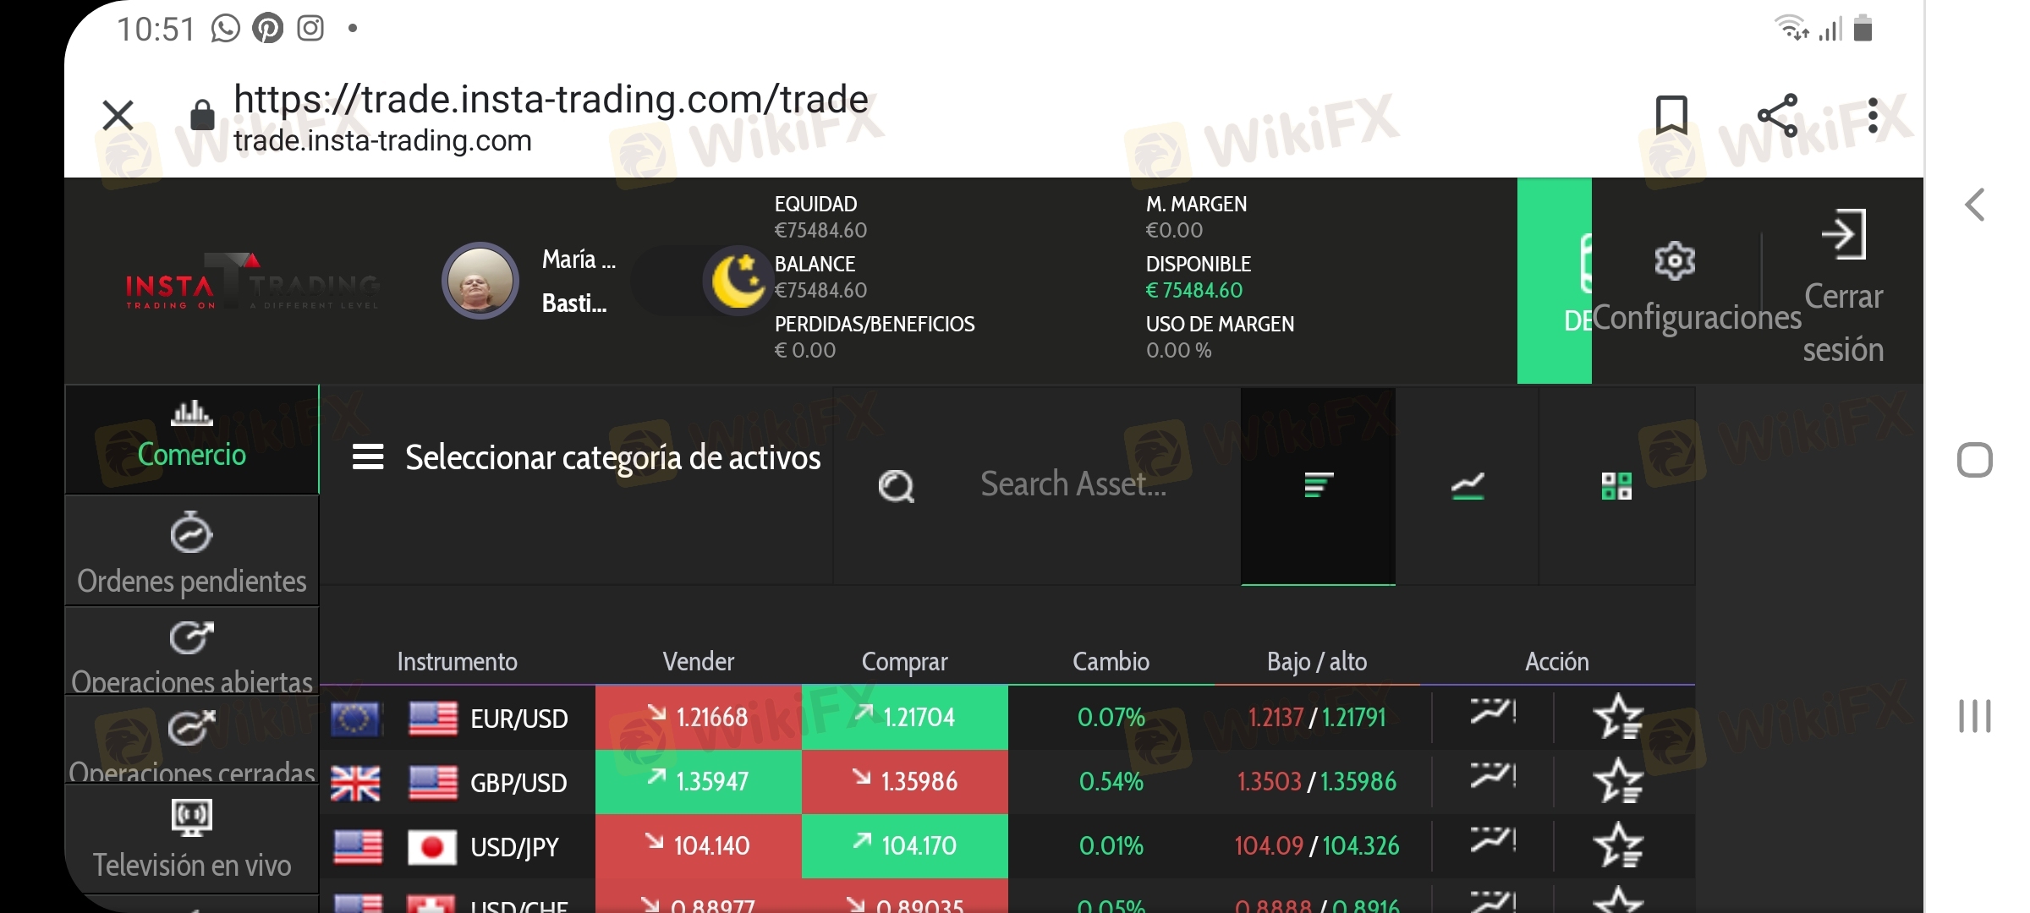Add EUR/USD to favorites star

1618,718
